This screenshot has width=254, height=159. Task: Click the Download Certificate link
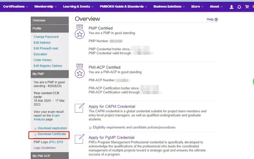pos(52,134)
